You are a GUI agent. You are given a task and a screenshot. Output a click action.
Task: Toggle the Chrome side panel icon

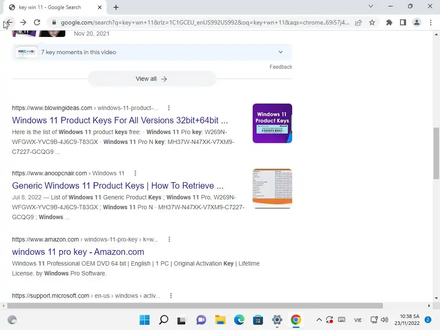click(403, 22)
